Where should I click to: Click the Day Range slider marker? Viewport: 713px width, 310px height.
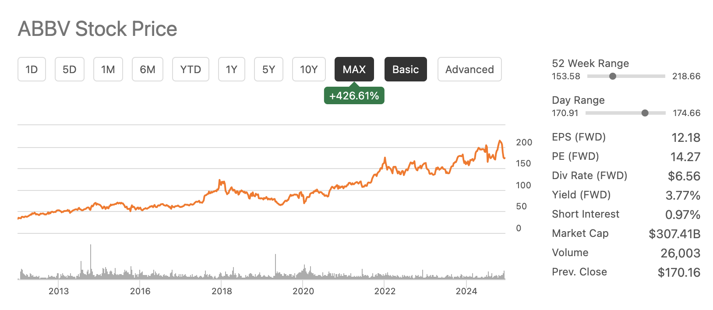pos(645,113)
